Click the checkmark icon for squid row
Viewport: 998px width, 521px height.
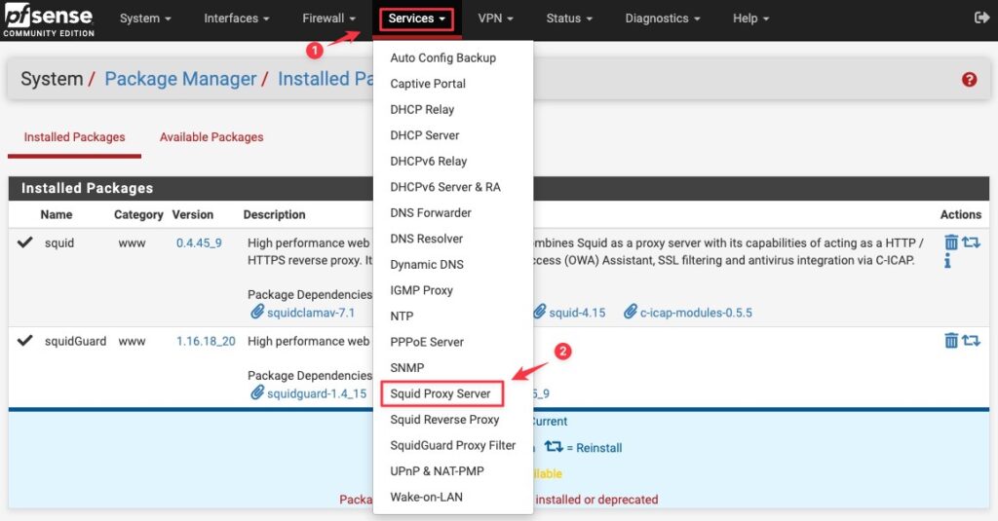(24, 242)
